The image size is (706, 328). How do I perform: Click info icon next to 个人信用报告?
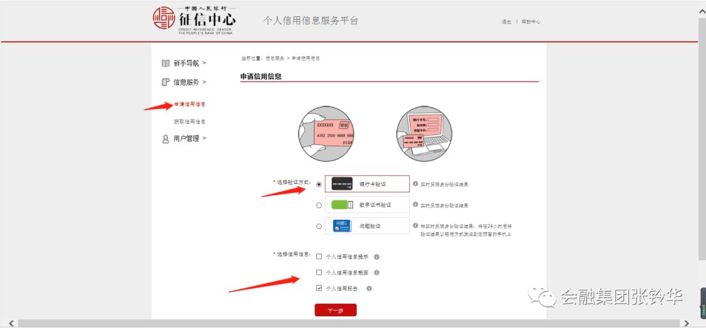tap(369, 288)
